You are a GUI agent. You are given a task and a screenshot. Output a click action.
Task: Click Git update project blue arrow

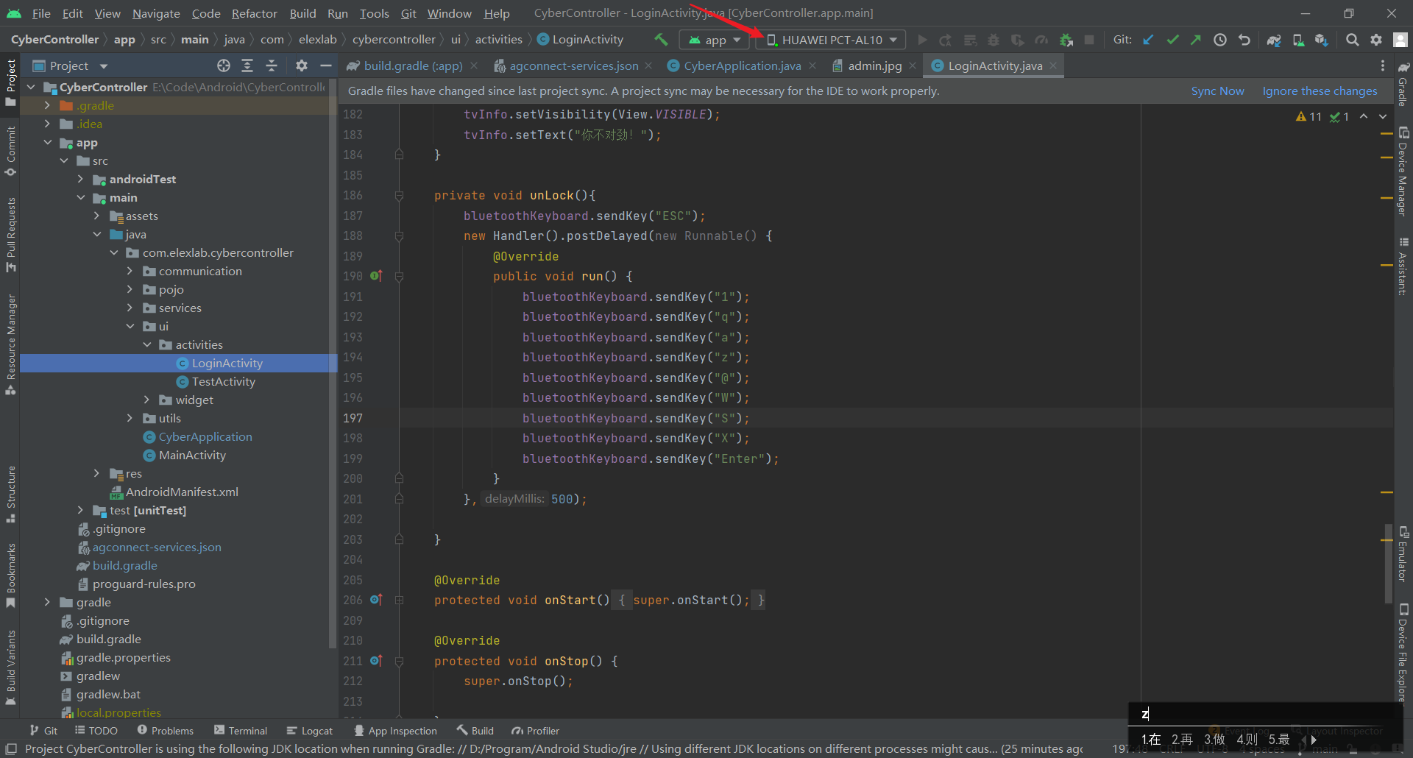click(x=1148, y=40)
